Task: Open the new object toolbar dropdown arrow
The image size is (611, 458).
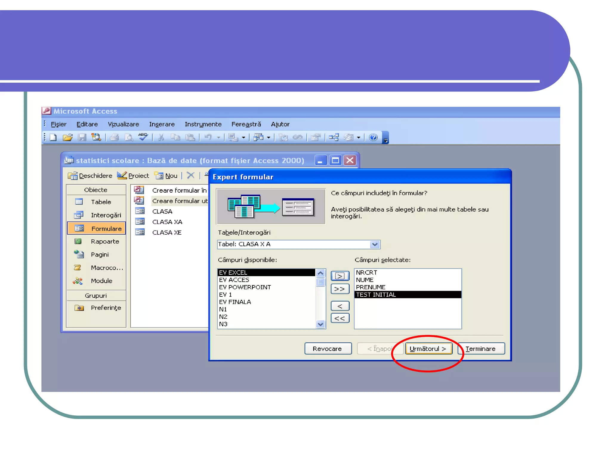Action: tap(359, 138)
